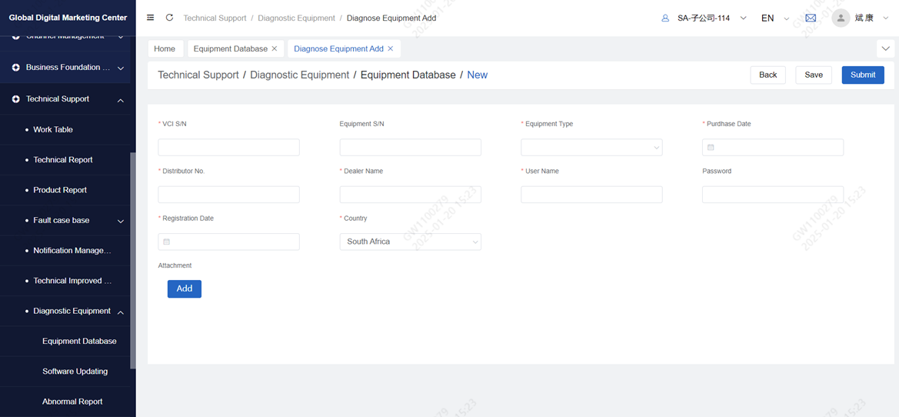Click the SA-子公司-114 account person icon
The width and height of the screenshot is (899, 417).
665,18
